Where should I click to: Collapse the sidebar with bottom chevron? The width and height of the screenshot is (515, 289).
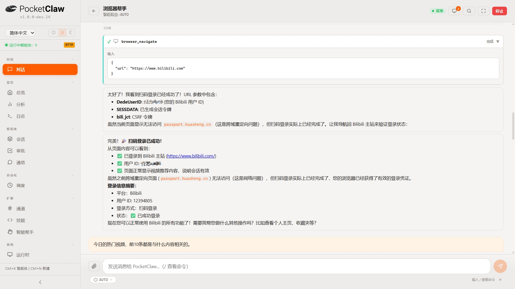pyautogui.click(x=40, y=282)
